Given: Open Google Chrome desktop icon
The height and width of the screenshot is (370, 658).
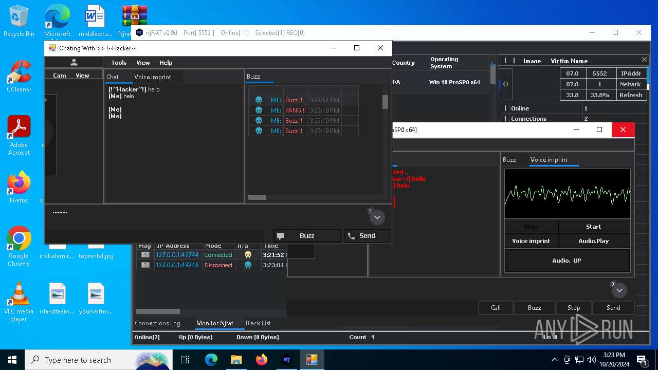Looking at the screenshot, I should point(19,247).
